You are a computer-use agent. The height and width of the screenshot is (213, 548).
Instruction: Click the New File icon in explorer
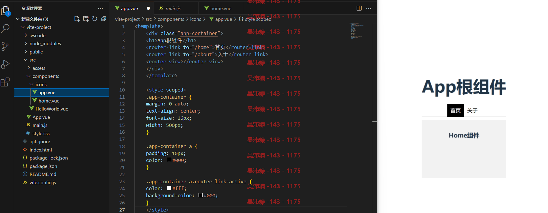click(x=77, y=19)
